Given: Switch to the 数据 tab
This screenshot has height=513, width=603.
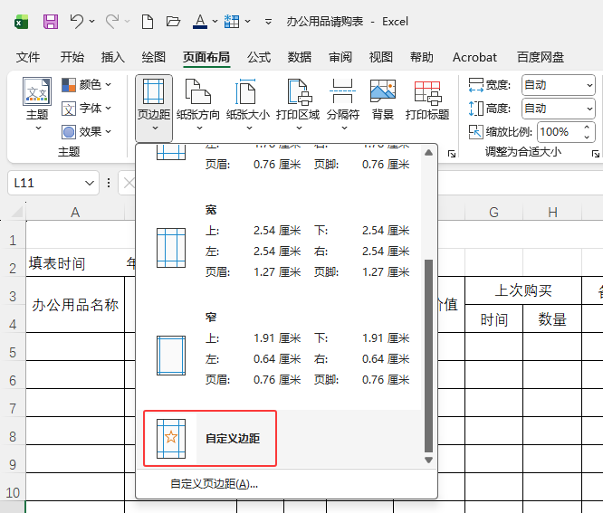Looking at the screenshot, I should tap(300, 57).
